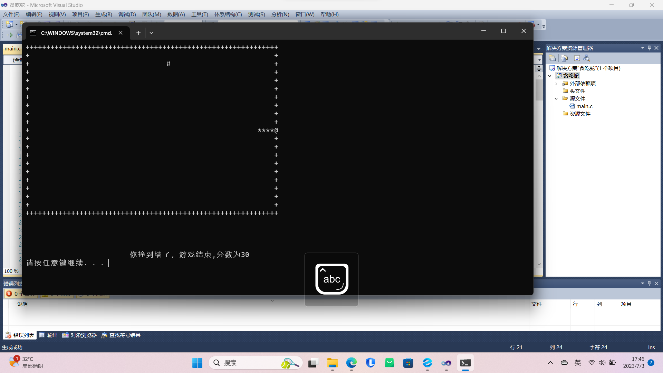
Task: Collapse the 源文件 folder
Action: pos(556,99)
